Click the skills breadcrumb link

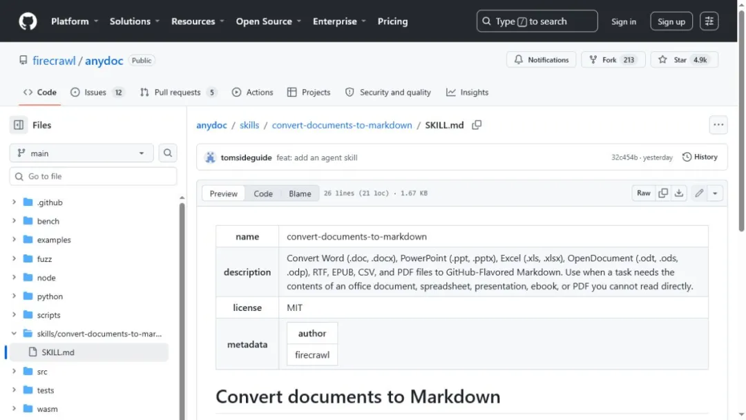coord(249,125)
